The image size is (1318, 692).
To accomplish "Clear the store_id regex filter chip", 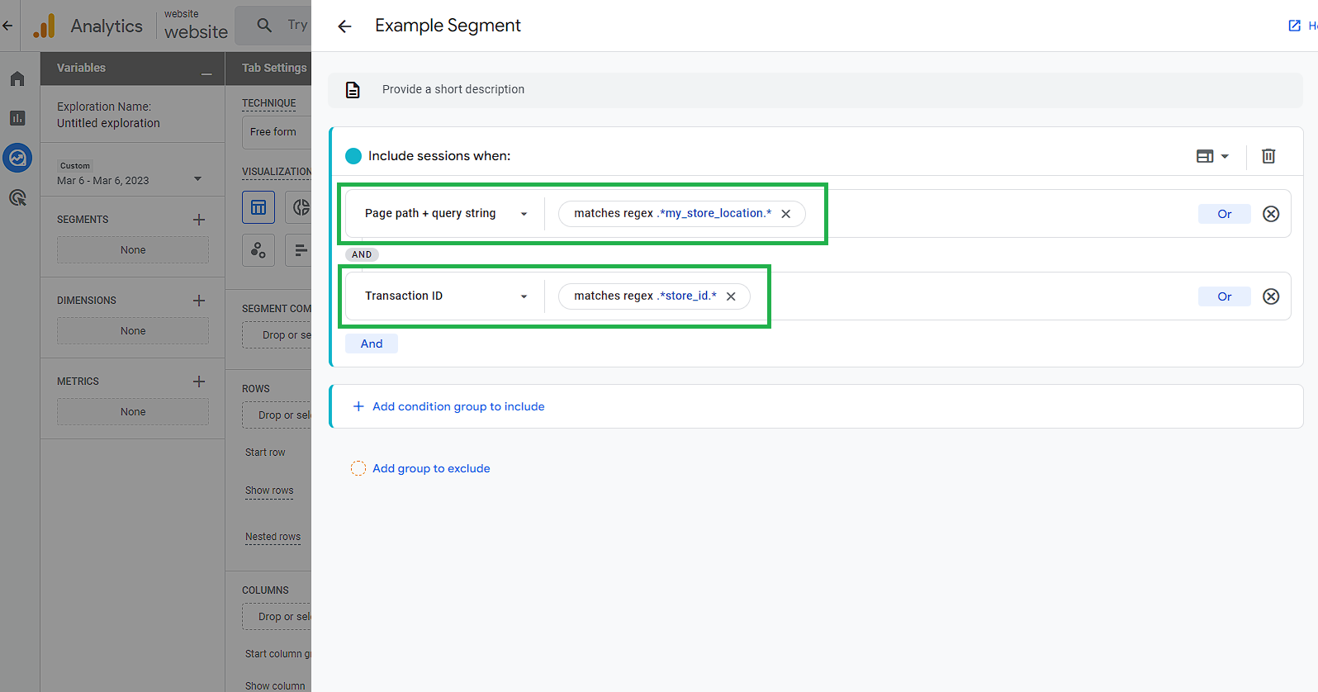I will pyautogui.click(x=731, y=296).
